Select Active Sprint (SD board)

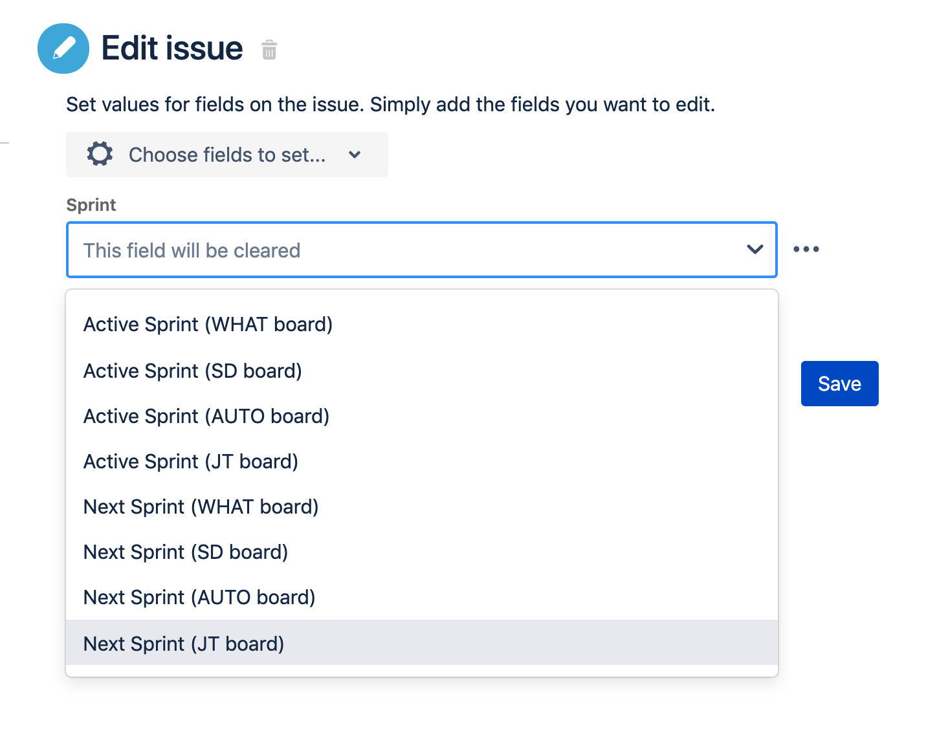(x=422, y=371)
